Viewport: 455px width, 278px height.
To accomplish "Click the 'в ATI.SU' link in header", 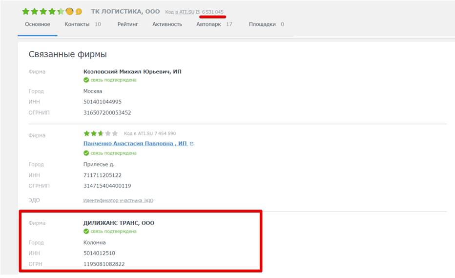I will click(185, 12).
